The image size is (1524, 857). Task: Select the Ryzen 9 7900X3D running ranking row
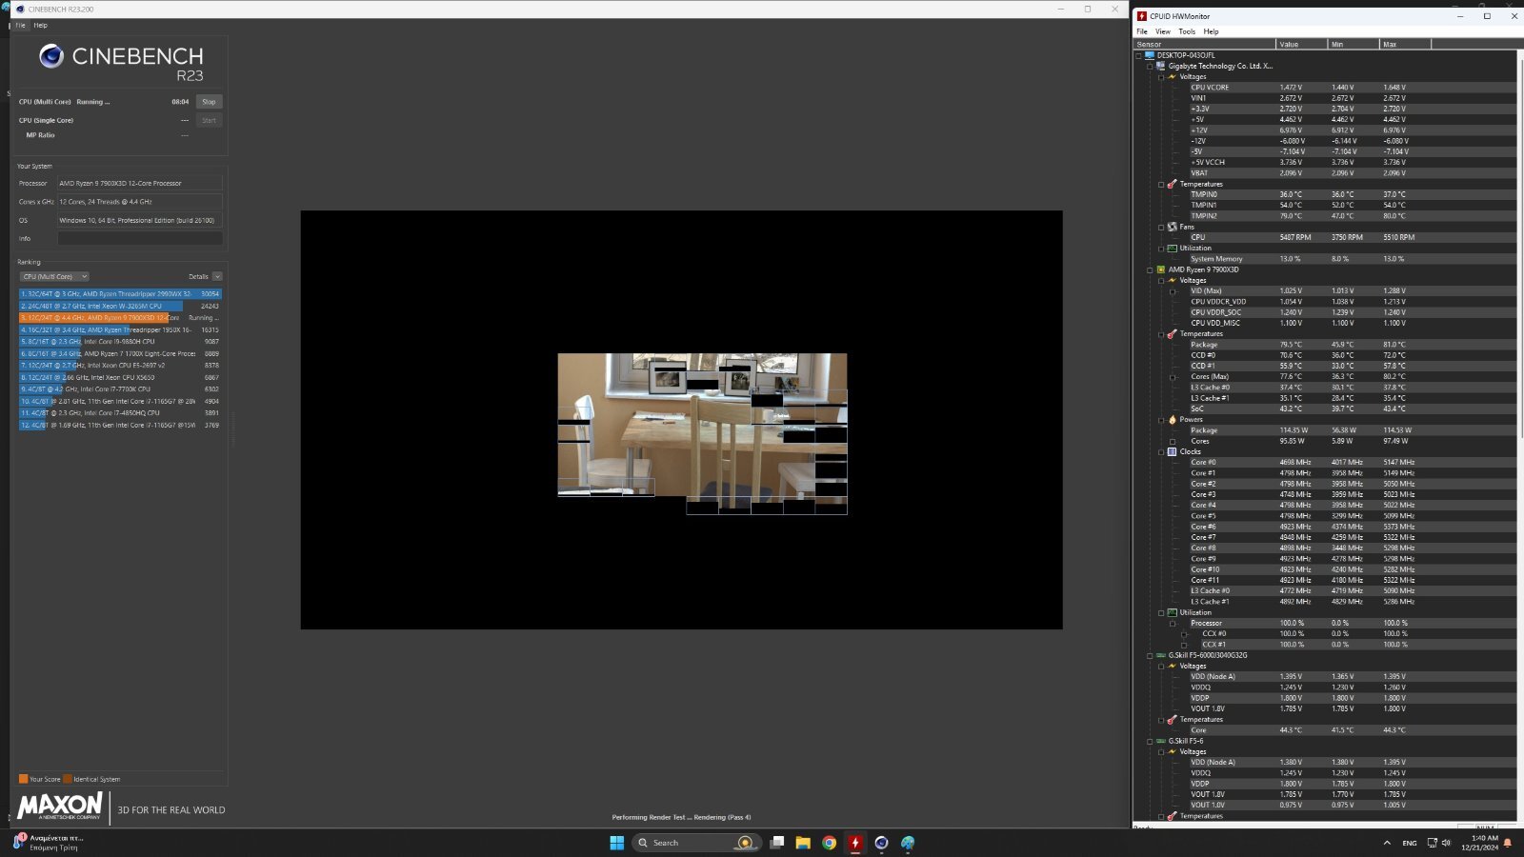[x=120, y=317]
